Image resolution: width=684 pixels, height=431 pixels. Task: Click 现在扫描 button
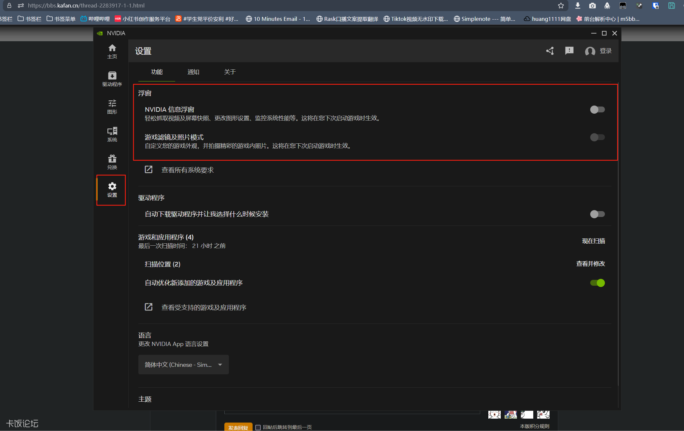click(593, 241)
